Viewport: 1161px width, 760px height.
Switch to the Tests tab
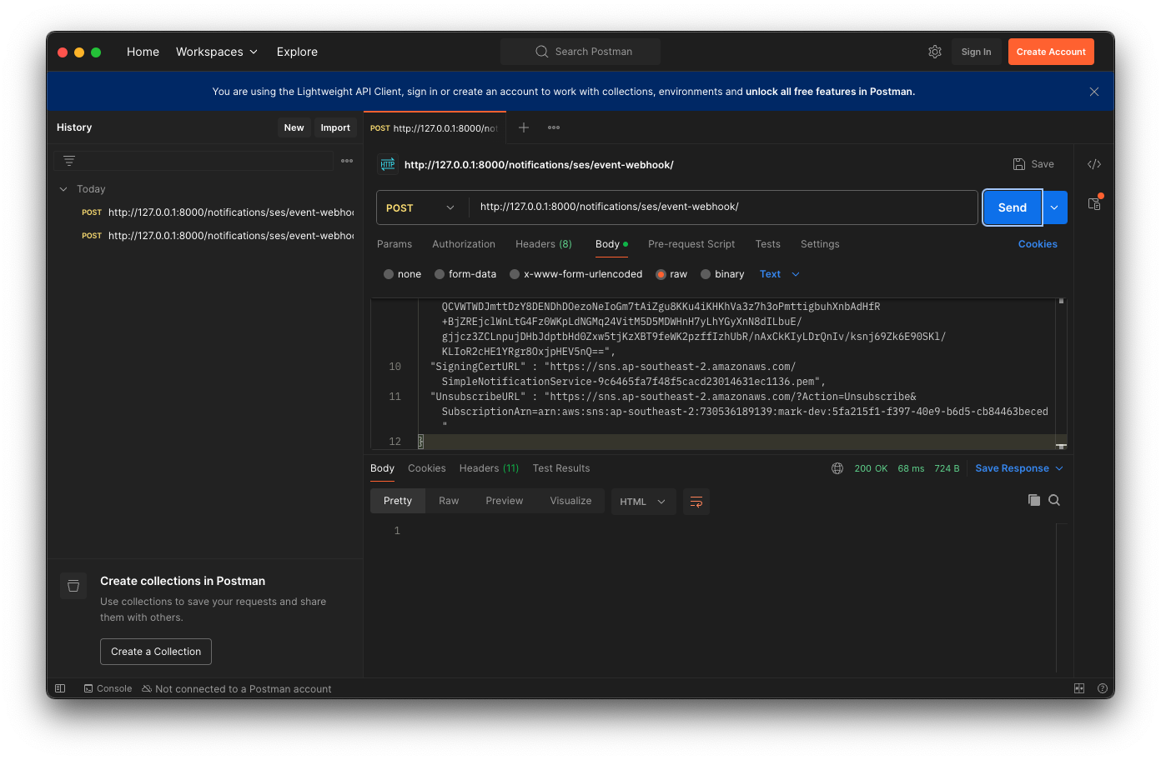tap(768, 244)
